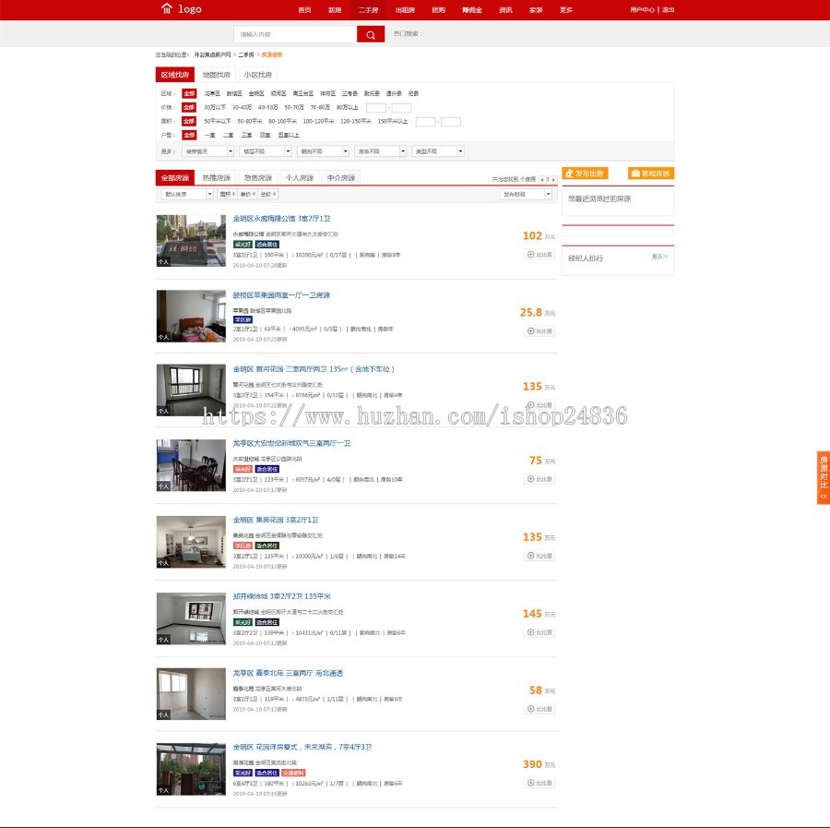Click the next page arrow near 热推房源 tabs
Screen dimensions: 830x828
552,179
